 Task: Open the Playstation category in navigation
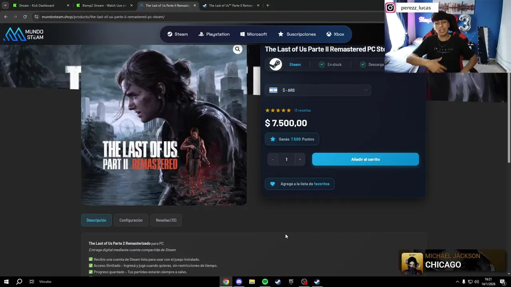214,34
